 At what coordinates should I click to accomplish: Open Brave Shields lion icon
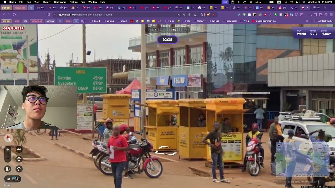coord(208,15)
